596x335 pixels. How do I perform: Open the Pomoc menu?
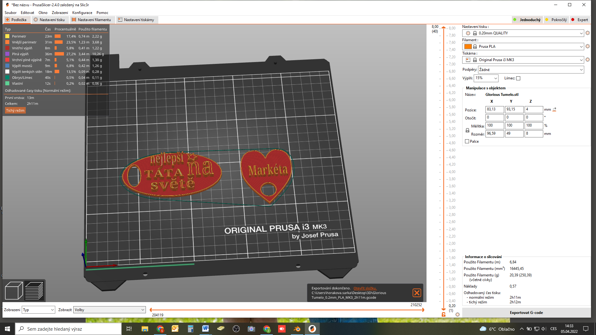(x=102, y=13)
